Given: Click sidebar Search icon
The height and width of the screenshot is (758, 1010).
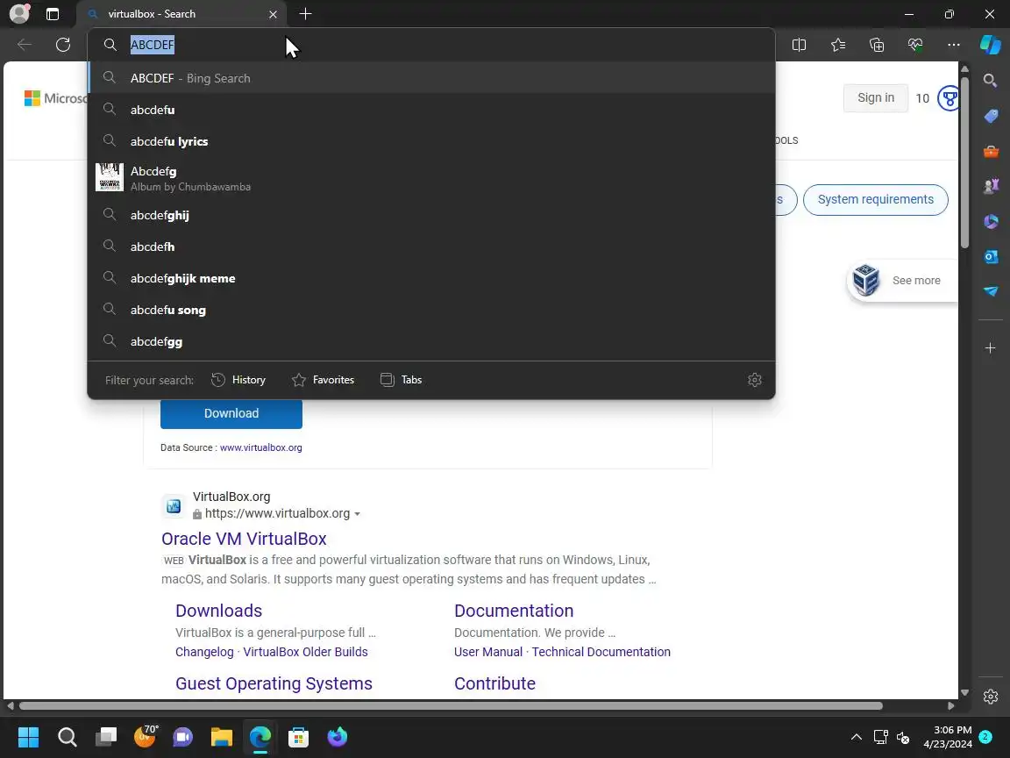Looking at the screenshot, I should (991, 80).
